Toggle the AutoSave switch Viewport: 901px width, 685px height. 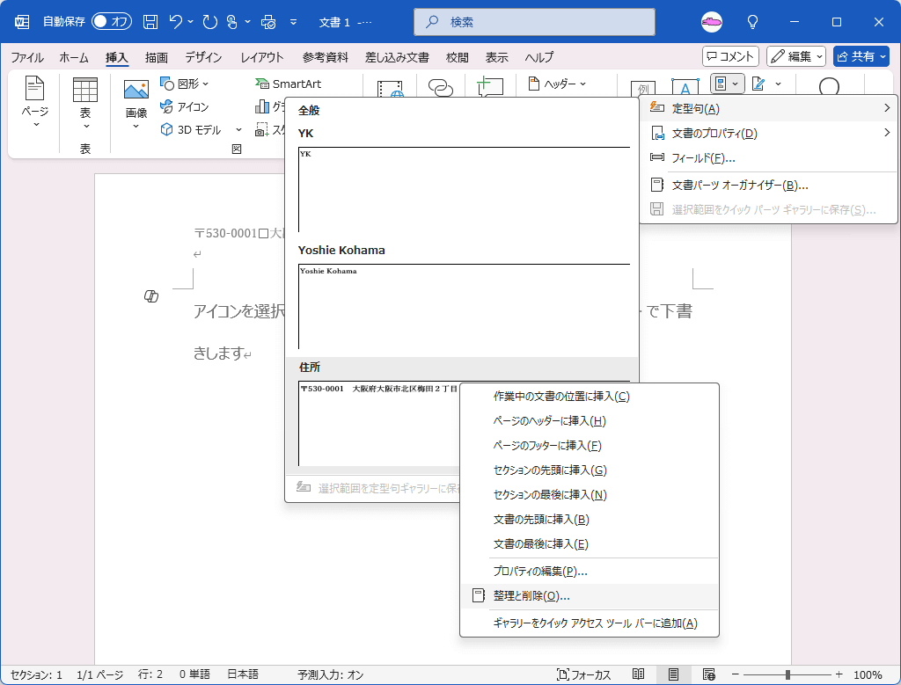pyautogui.click(x=112, y=22)
